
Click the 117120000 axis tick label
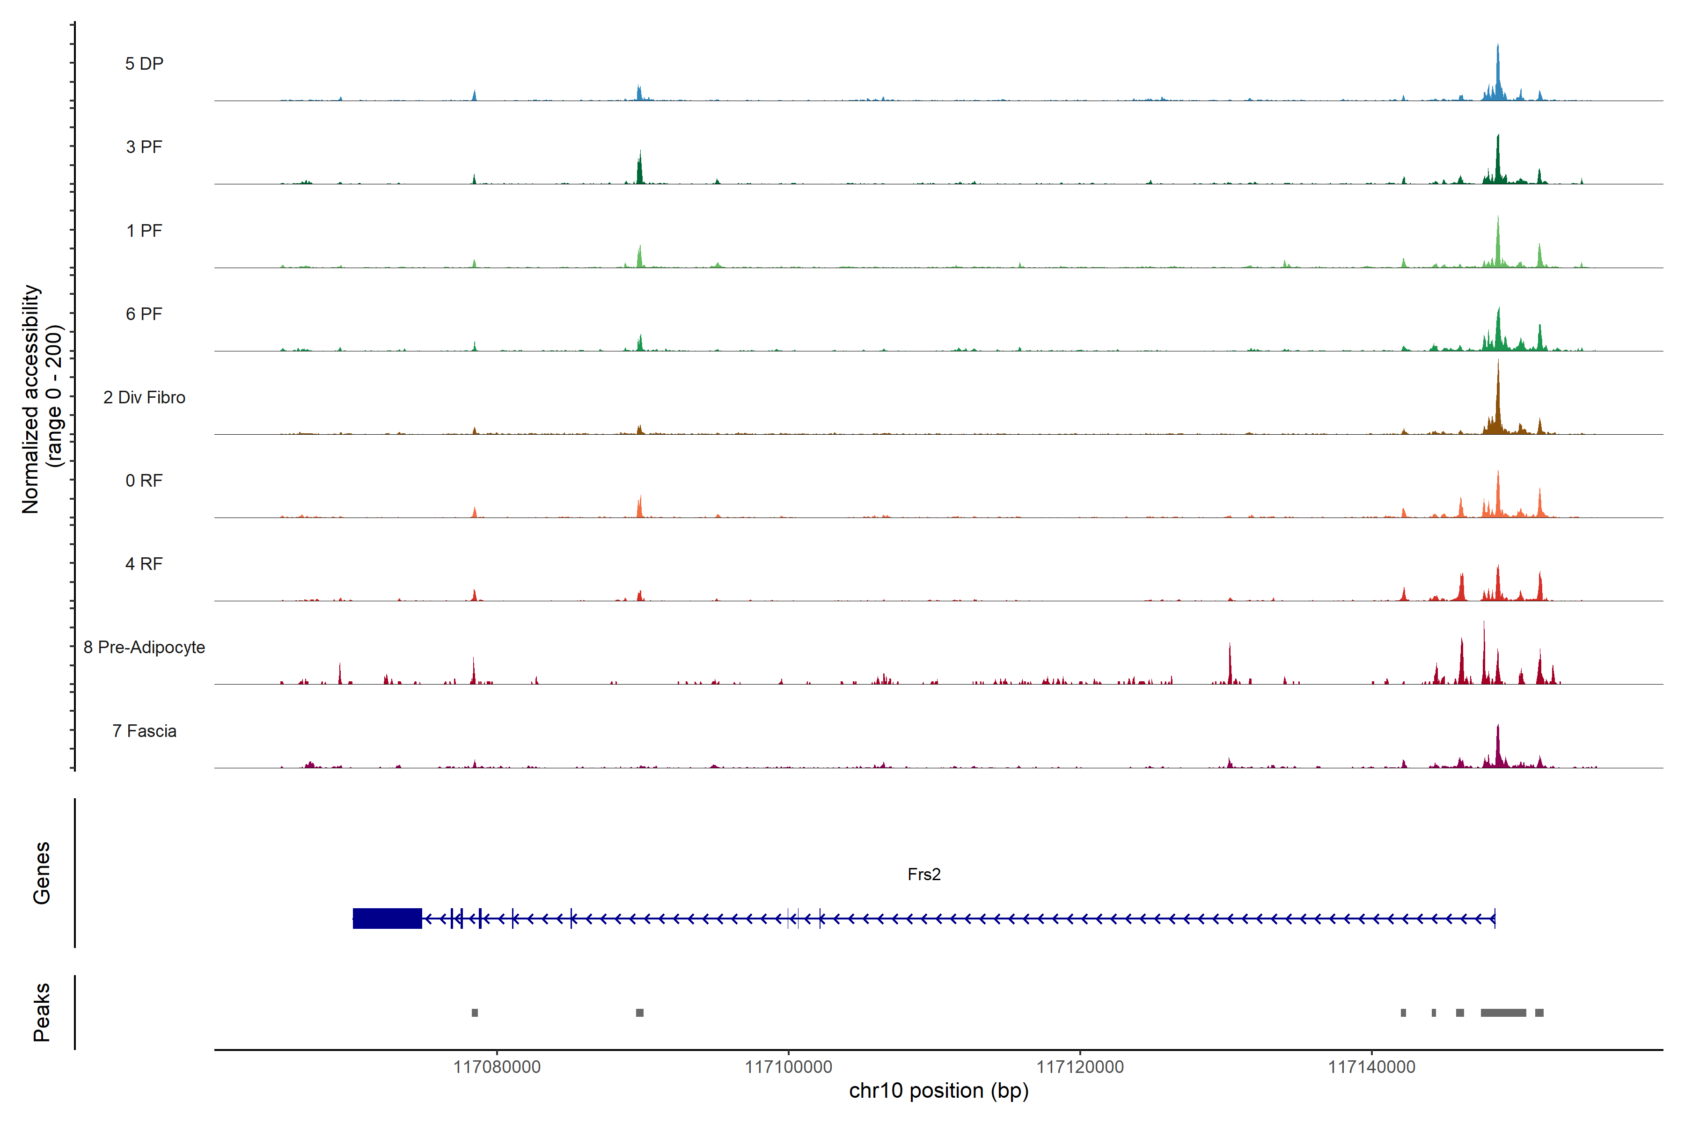click(1080, 1067)
